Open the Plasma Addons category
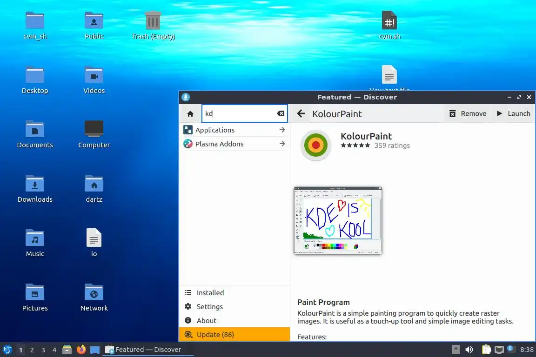Screen dimensions: 536x357 234,144
